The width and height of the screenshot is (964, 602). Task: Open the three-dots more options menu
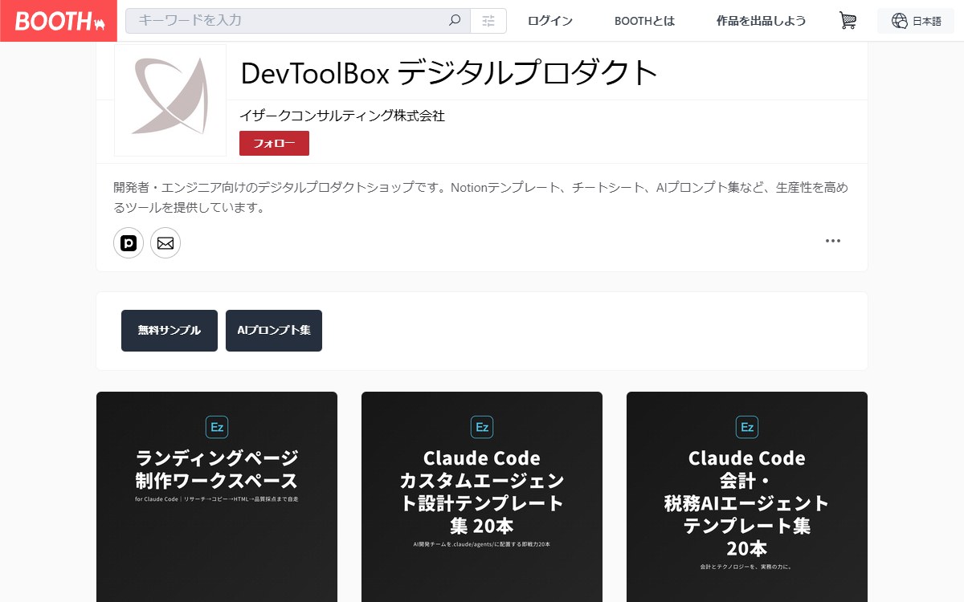[x=833, y=241]
